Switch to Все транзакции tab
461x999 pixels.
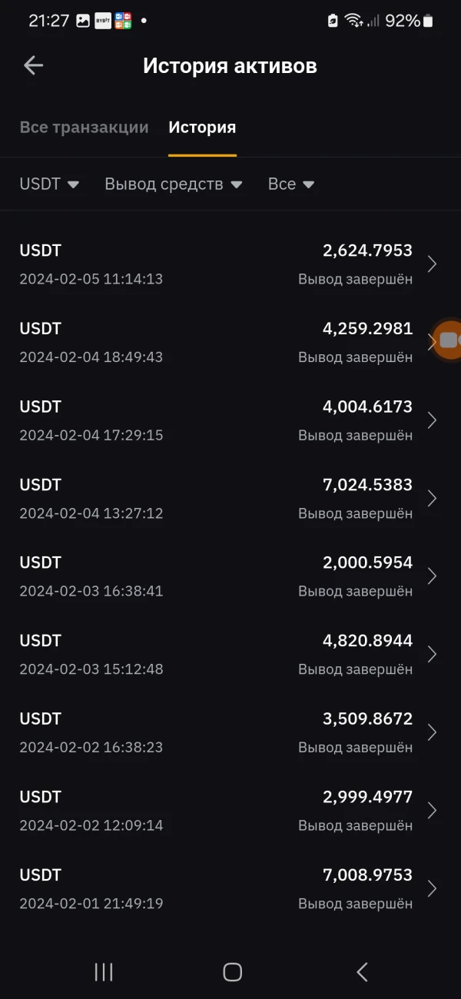(x=84, y=128)
